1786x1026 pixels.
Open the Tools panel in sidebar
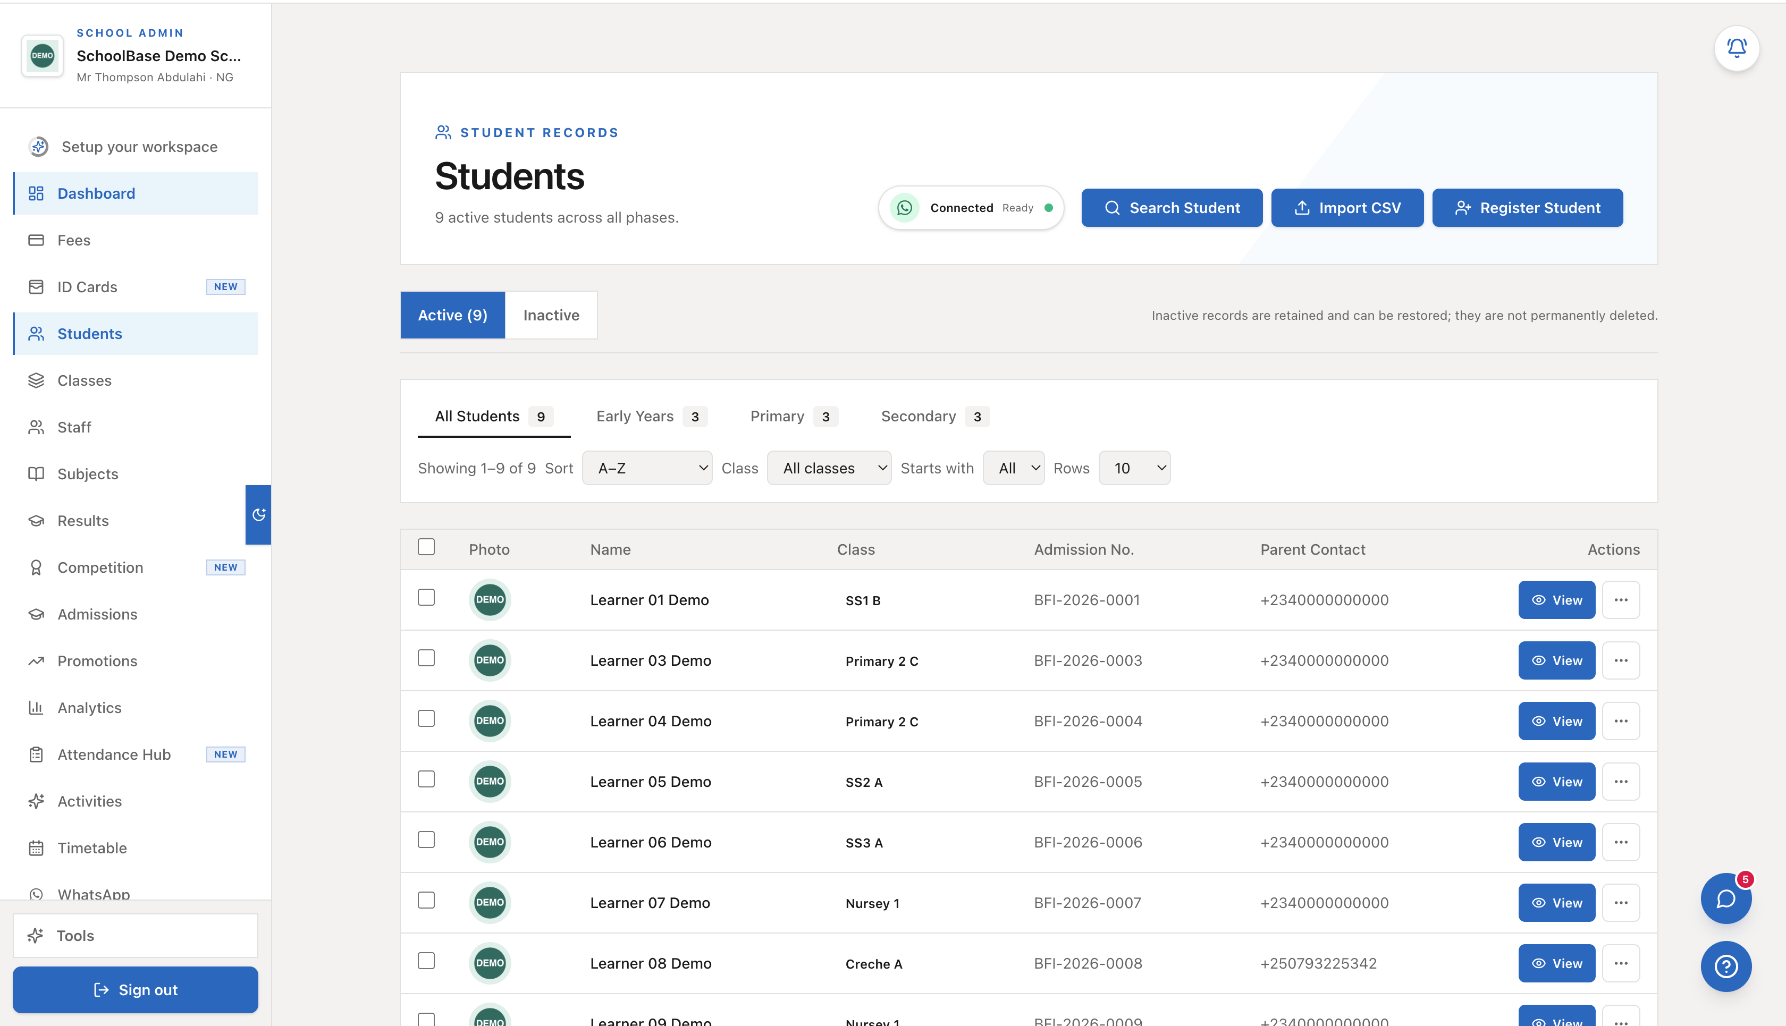pos(136,936)
